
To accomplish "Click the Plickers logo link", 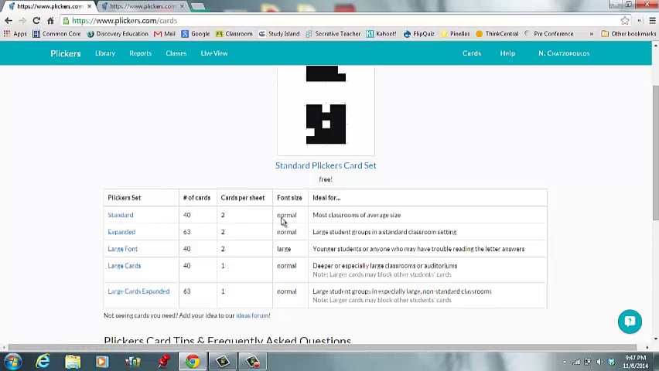I will click(x=66, y=53).
